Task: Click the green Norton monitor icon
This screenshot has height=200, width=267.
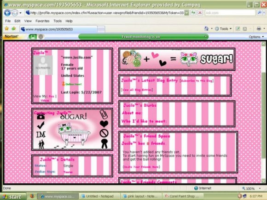Action: click(x=33, y=37)
